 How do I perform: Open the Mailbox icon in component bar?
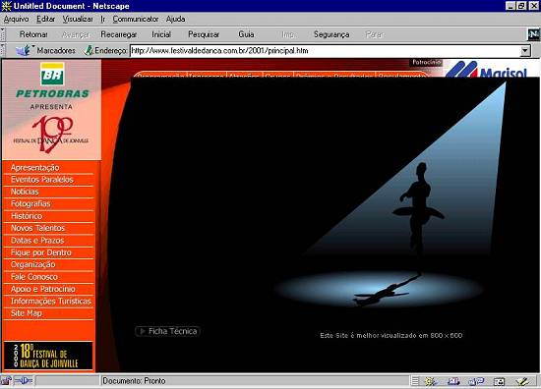click(x=453, y=381)
